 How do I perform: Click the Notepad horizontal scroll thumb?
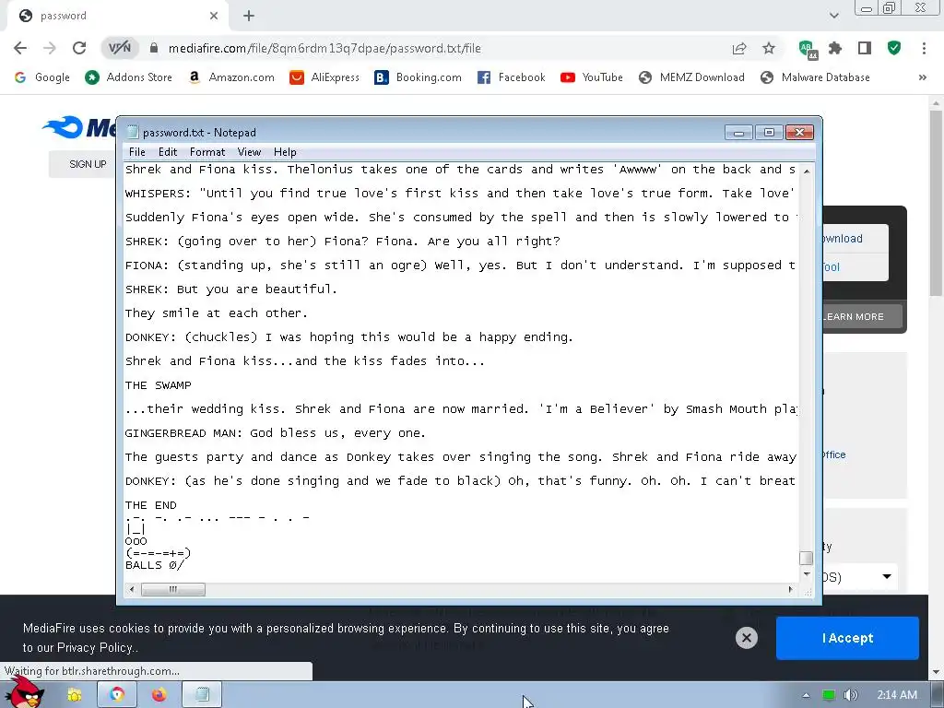(172, 589)
